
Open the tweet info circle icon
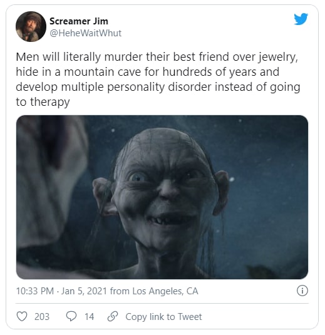(x=302, y=291)
